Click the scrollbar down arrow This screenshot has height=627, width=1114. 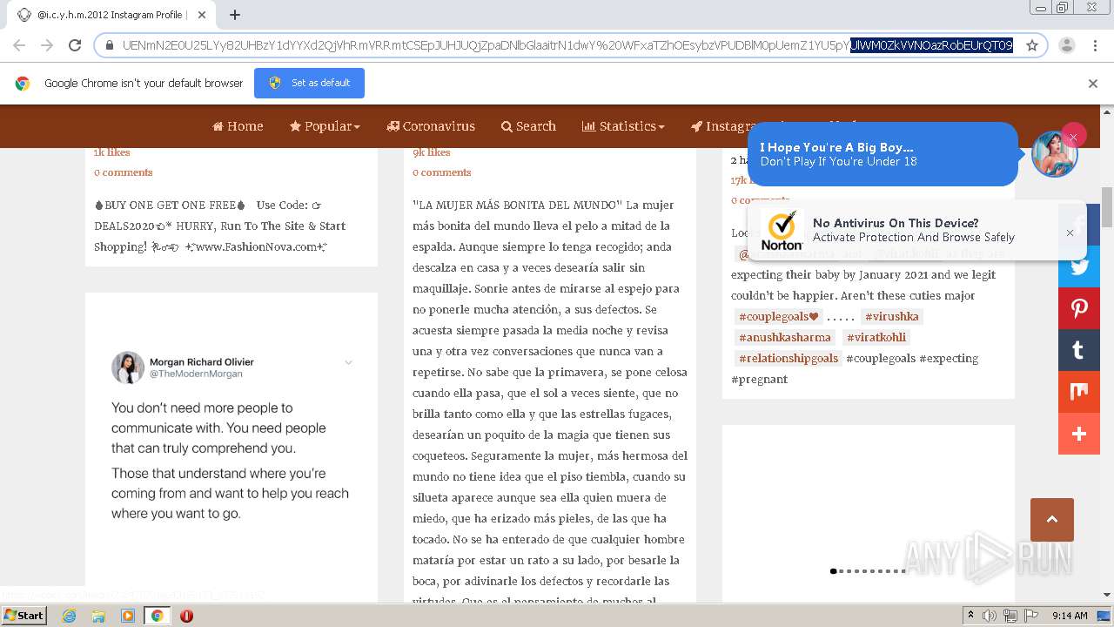1107,594
